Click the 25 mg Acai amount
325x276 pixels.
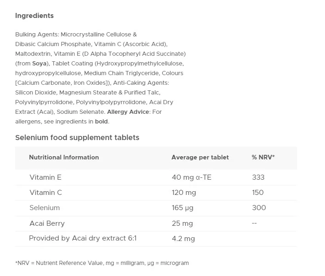coord(182,223)
